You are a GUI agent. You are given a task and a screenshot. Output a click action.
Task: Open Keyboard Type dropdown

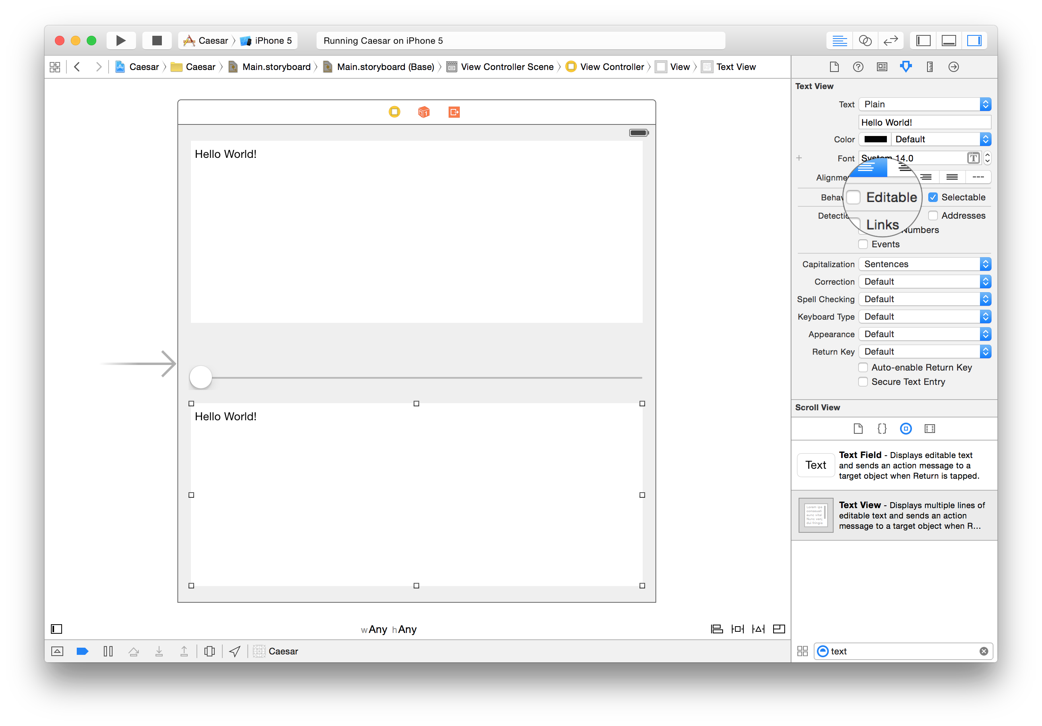pyautogui.click(x=925, y=317)
